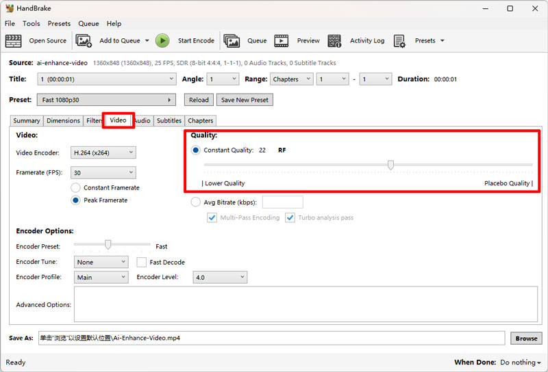Click the green Start Encode play icon
This screenshot has width=548, height=372.
[x=162, y=41]
